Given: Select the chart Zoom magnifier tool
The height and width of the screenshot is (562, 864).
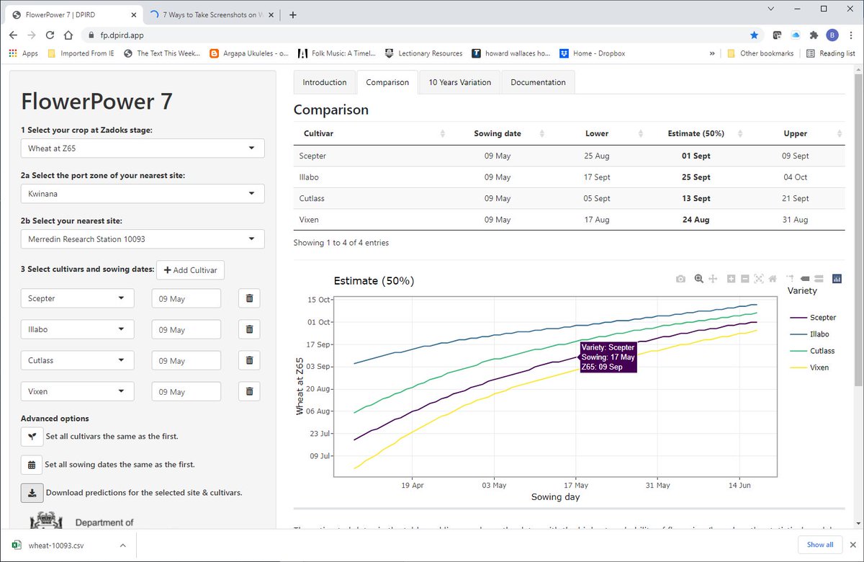Looking at the screenshot, I should [698, 279].
